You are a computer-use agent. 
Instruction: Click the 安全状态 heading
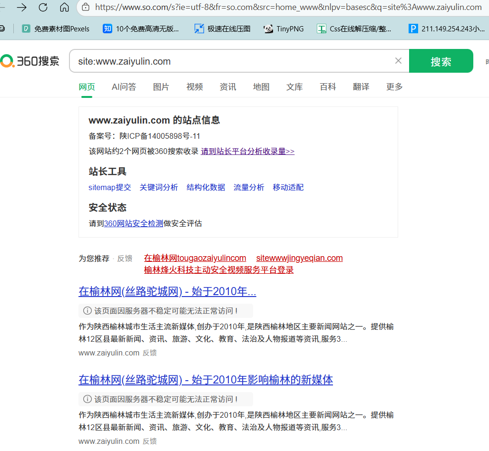coord(108,208)
